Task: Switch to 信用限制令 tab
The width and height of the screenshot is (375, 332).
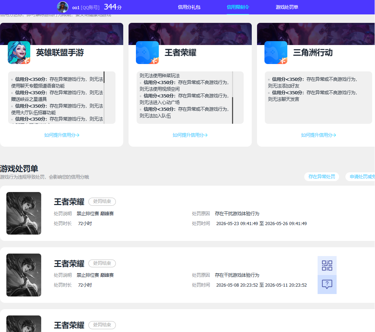Action: click(x=238, y=7)
